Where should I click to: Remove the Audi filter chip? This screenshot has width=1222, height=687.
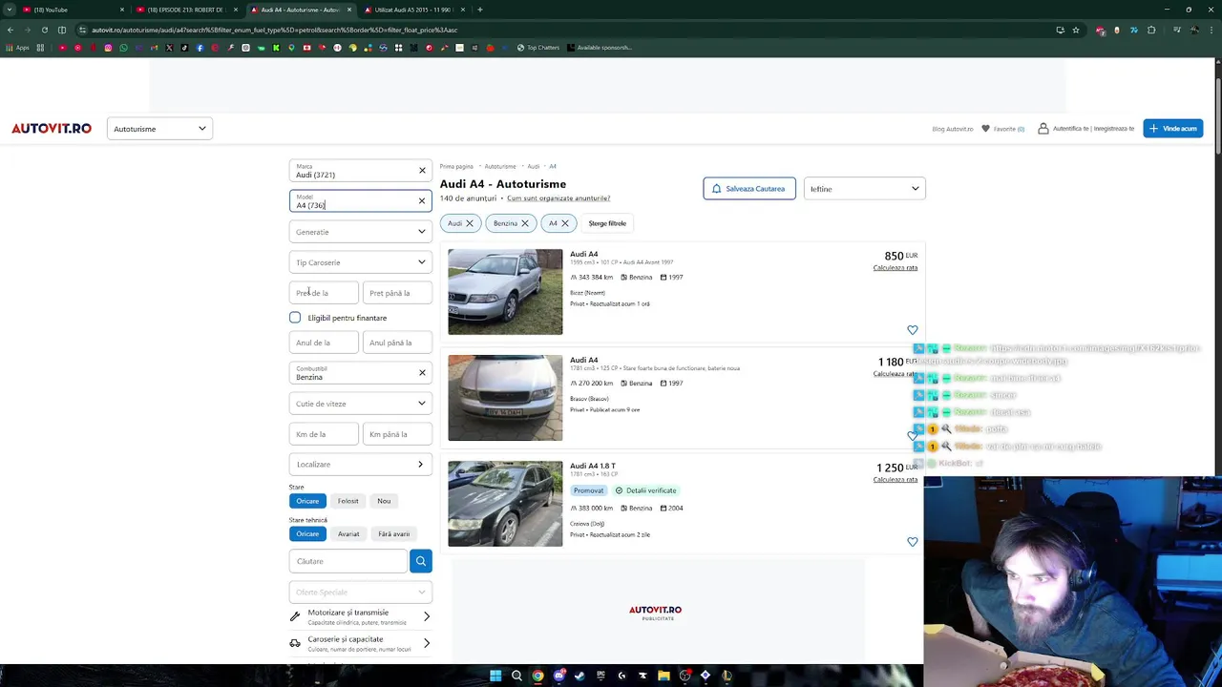click(470, 223)
